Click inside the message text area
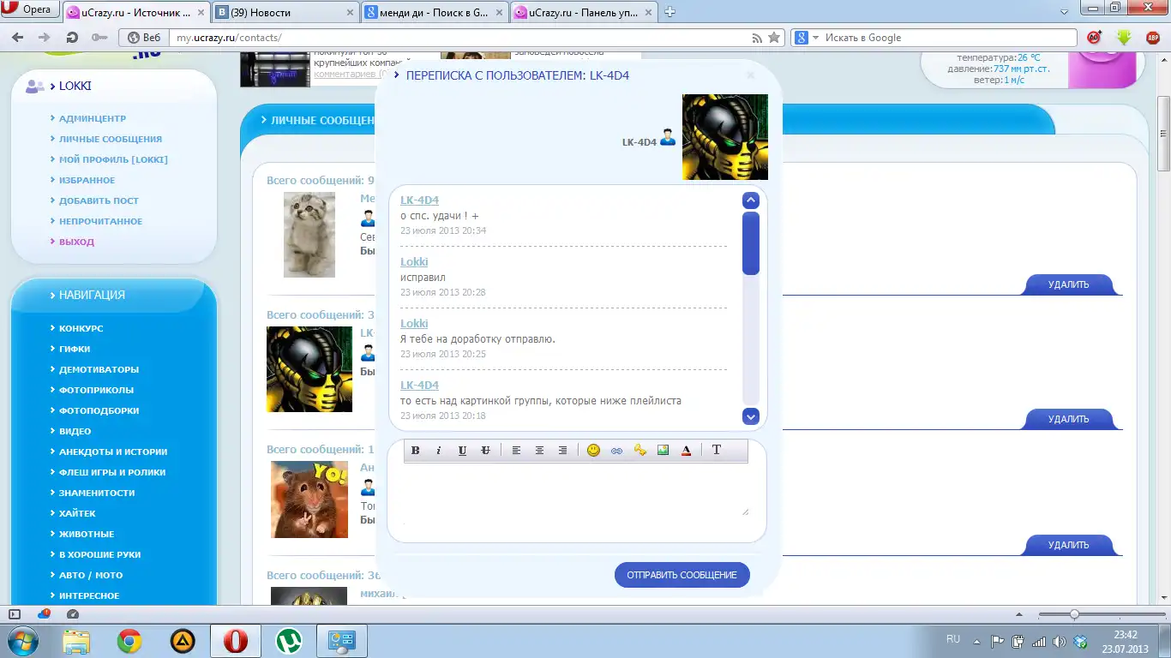Viewport: 1171px width, 658px height. pyautogui.click(x=574, y=490)
